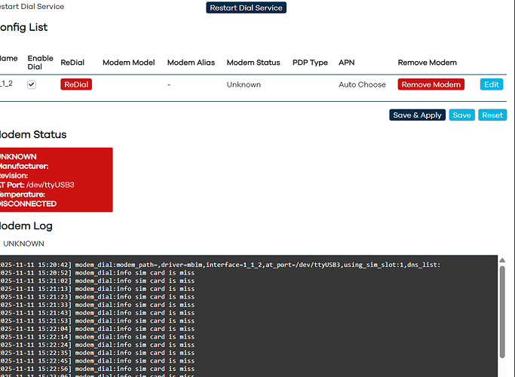Click the Modem Model column header
Image resolution: width=515 pixels, height=377 pixels.
[x=128, y=63]
